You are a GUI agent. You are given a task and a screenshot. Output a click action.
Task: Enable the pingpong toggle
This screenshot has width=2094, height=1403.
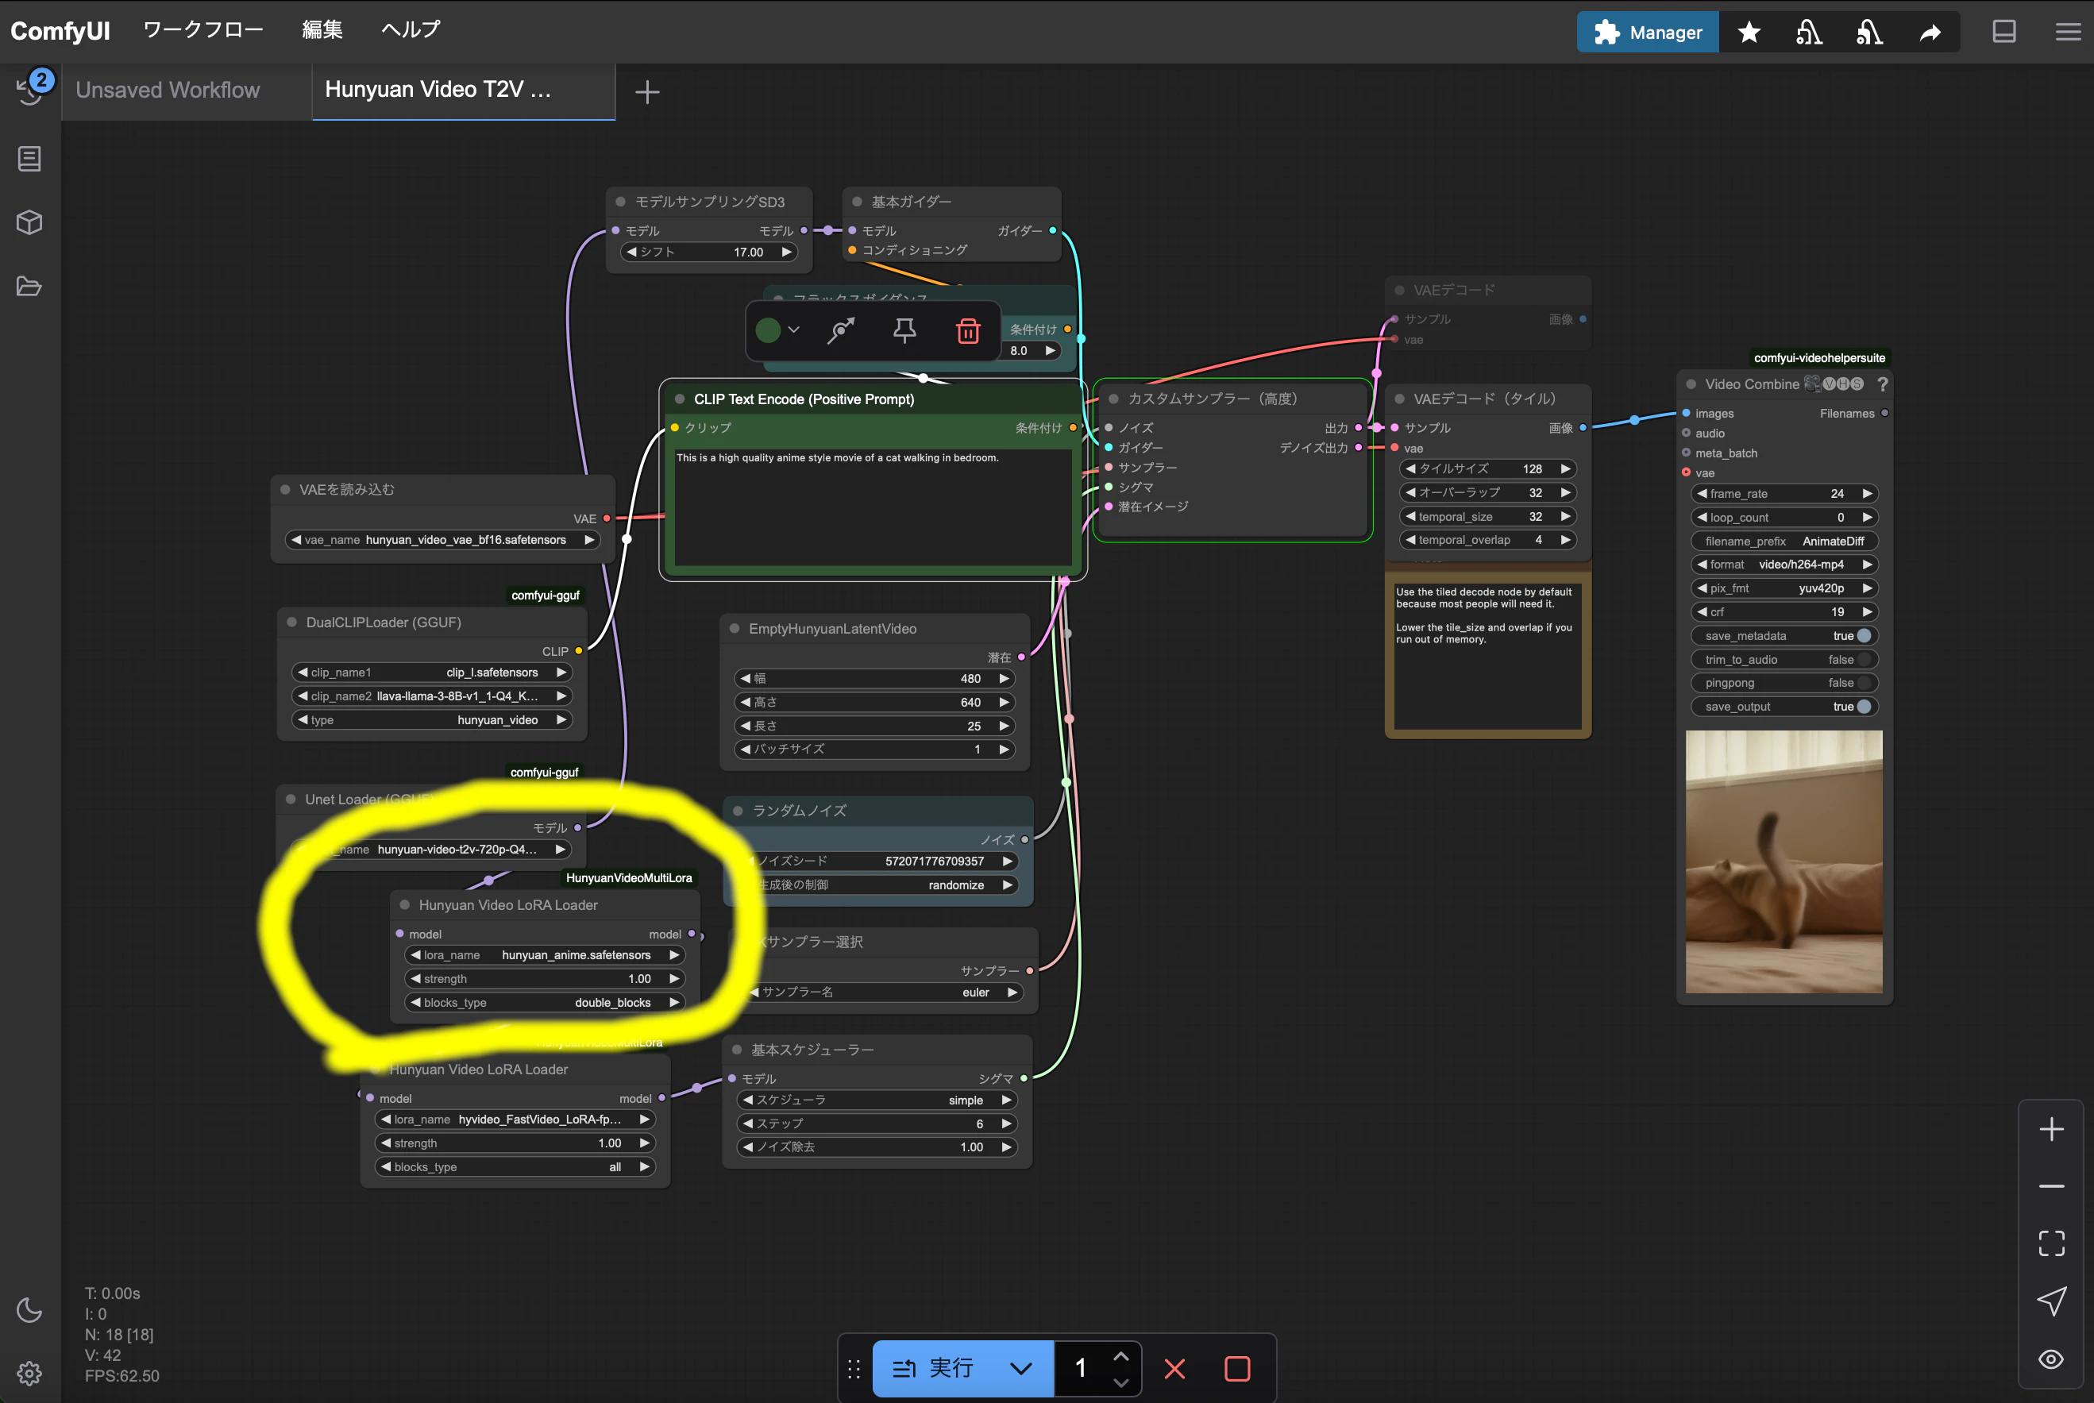tap(1863, 683)
